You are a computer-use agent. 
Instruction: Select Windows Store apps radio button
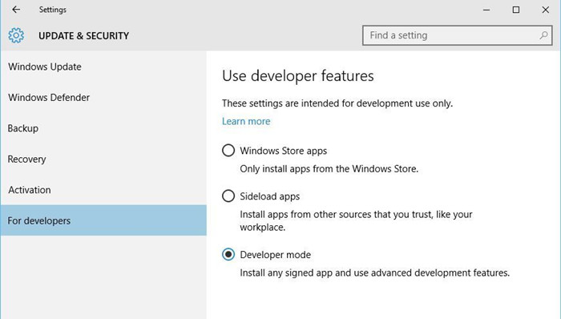tap(228, 150)
